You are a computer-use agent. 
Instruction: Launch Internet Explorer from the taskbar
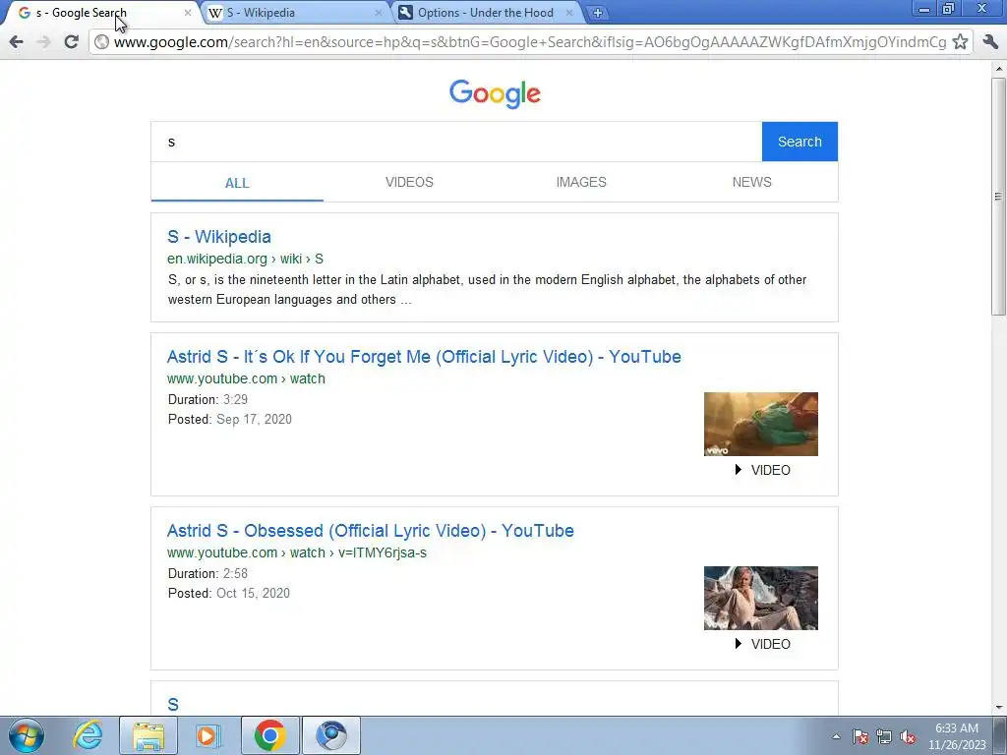click(x=88, y=735)
